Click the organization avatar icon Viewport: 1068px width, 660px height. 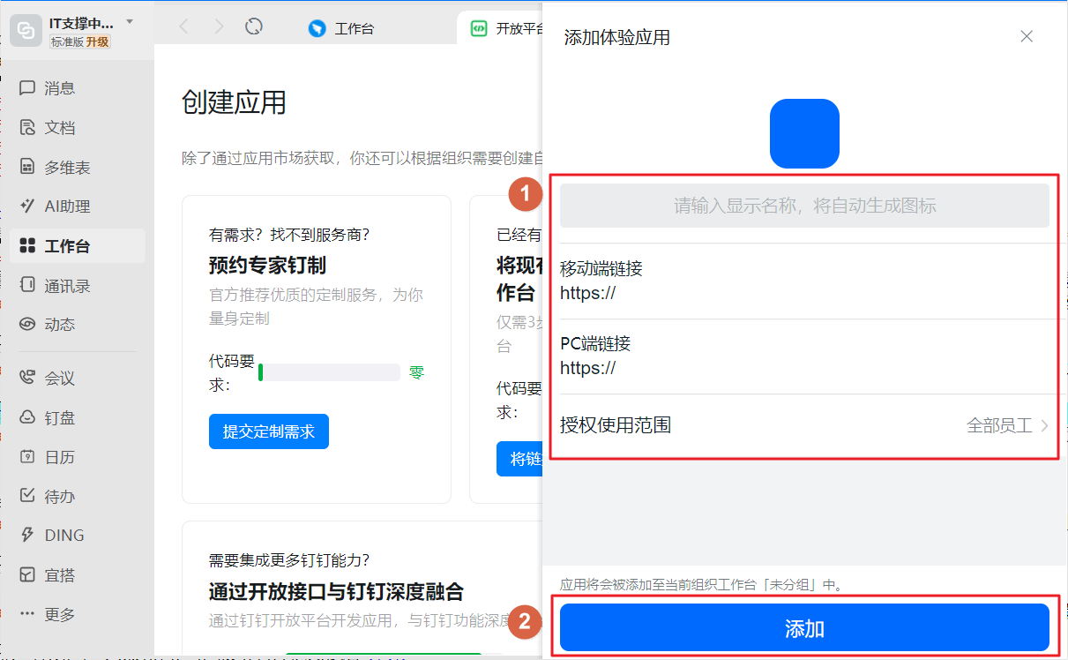tap(26, 31)
